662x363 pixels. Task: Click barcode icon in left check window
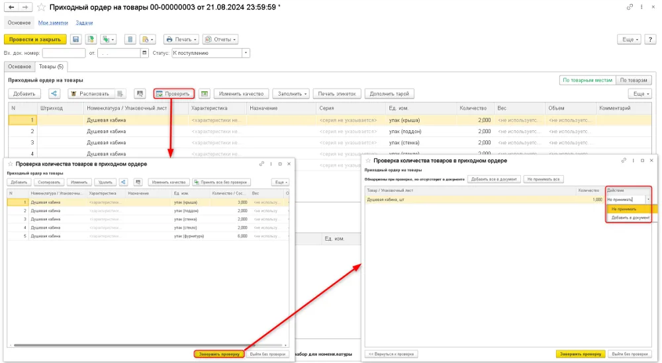[x=138, y=182]
